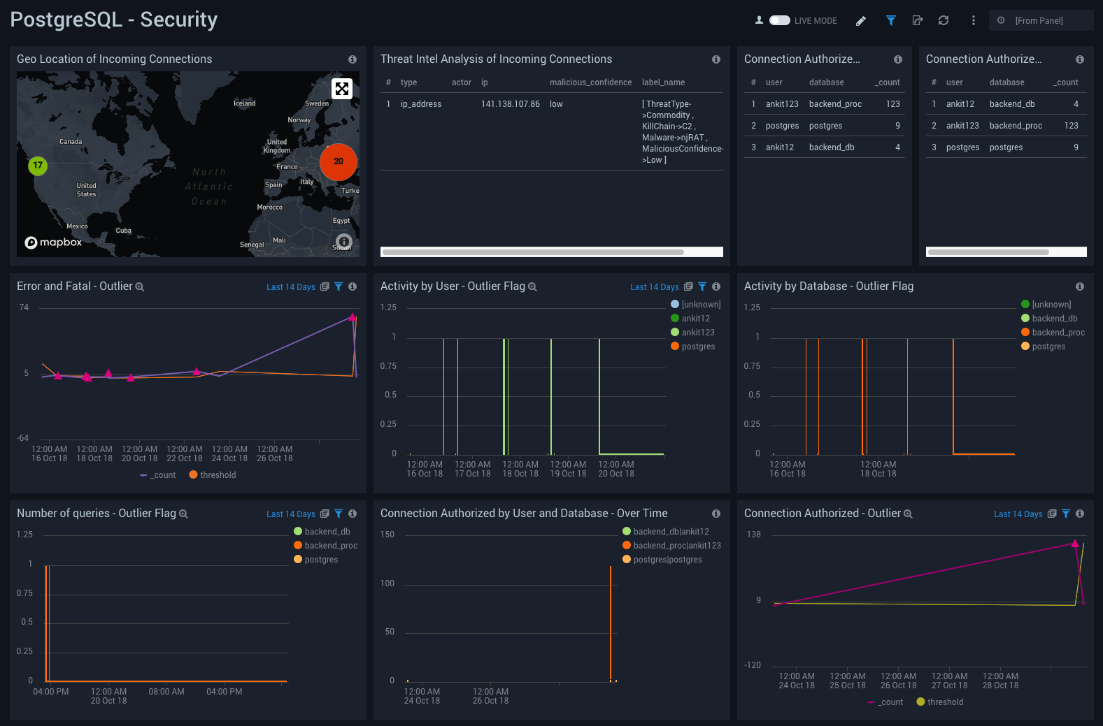The height and width of the screenshot is (726, 1103).
Task: Click the green cluster marker labeled 17
Action: (x=38, y=166)
